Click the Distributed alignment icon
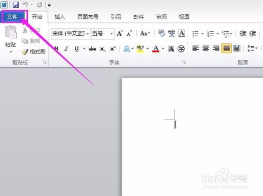 [x=237, y=48]
